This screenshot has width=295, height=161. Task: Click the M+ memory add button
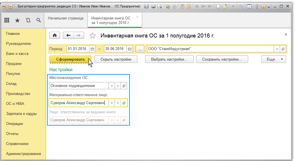pos(203,6)
